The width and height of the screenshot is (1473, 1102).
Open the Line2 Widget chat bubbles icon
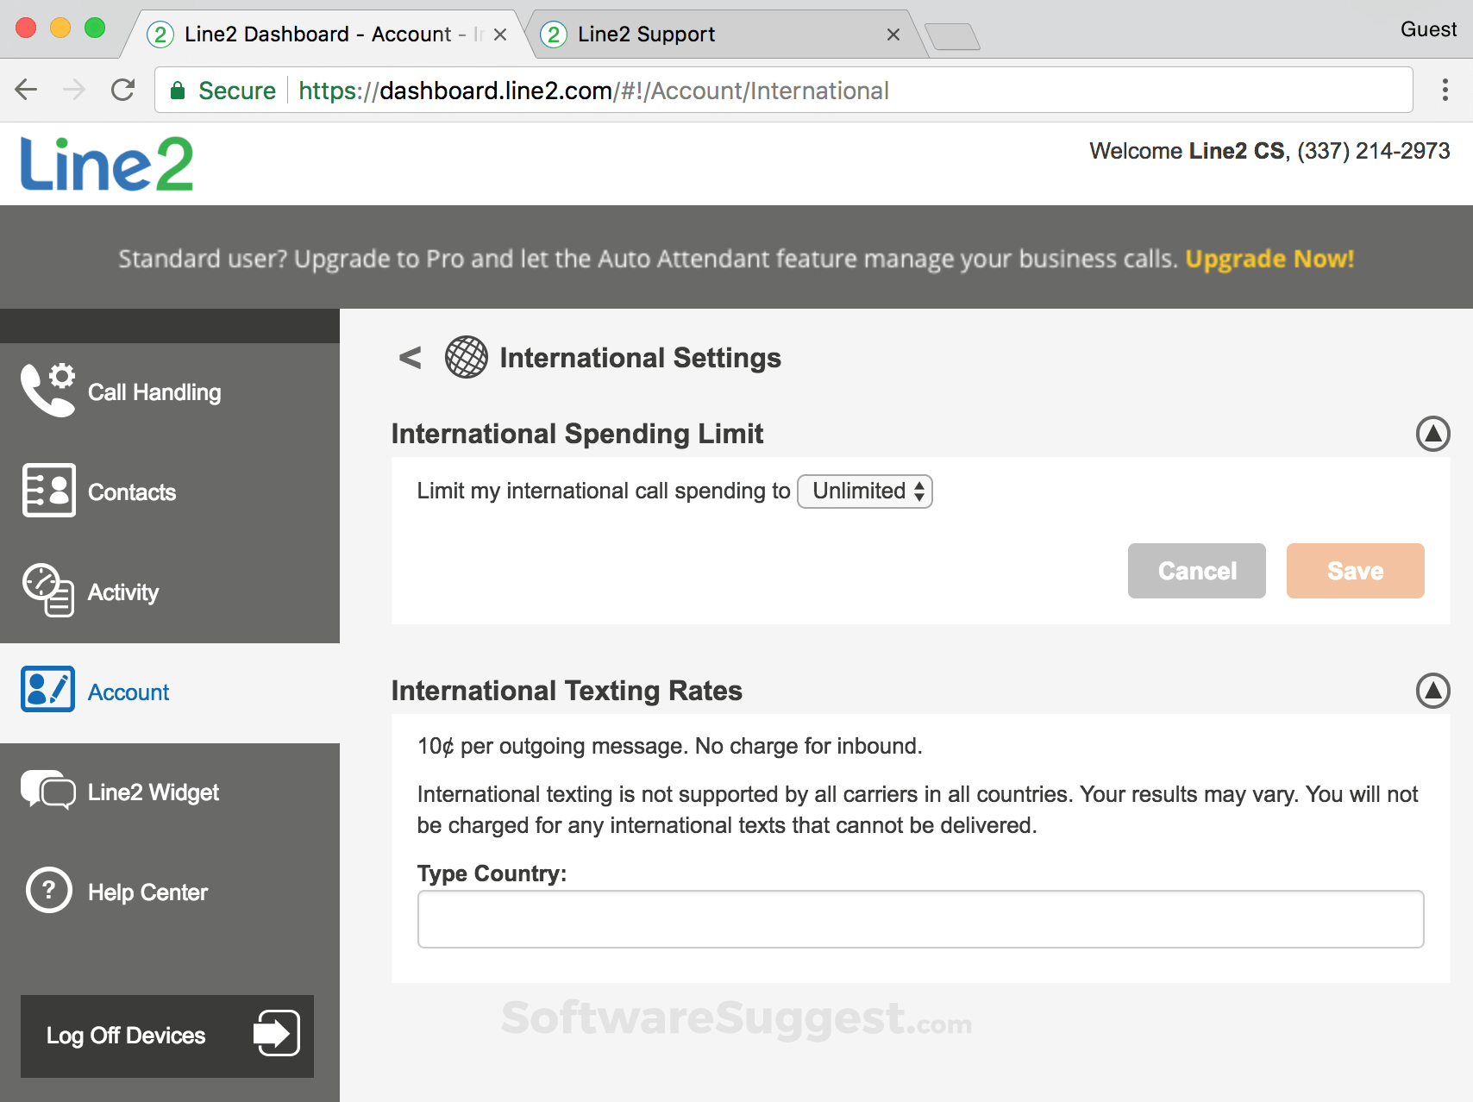click(48, 790)
